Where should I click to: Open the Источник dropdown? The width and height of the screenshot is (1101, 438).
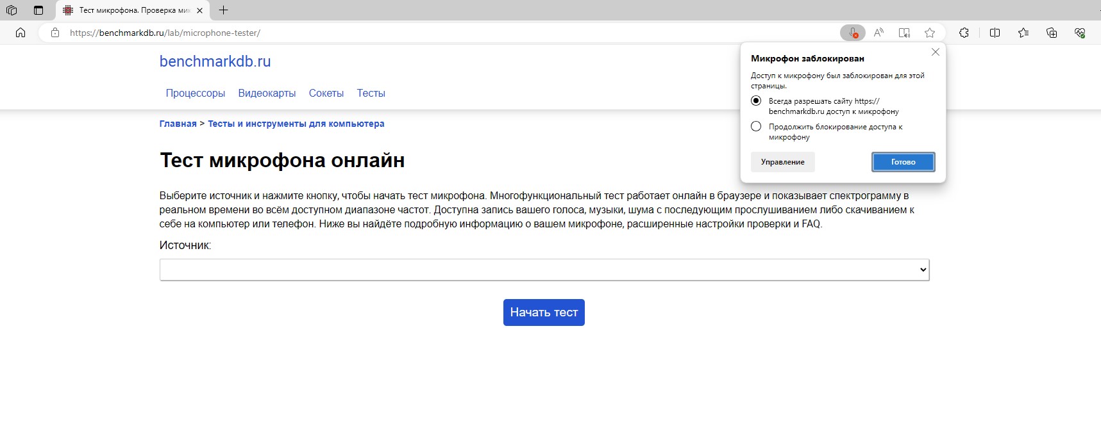pyautogui.click(x=544, y=270)
